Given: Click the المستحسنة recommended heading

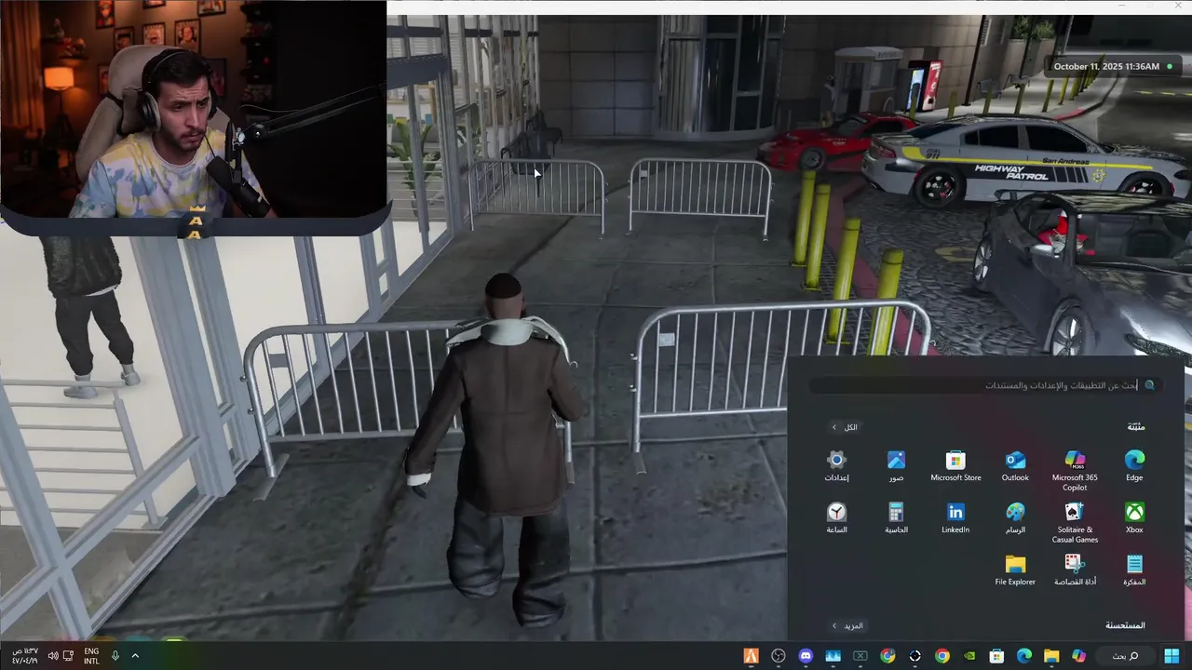Looking at the screenshot, I should 1125,626.
